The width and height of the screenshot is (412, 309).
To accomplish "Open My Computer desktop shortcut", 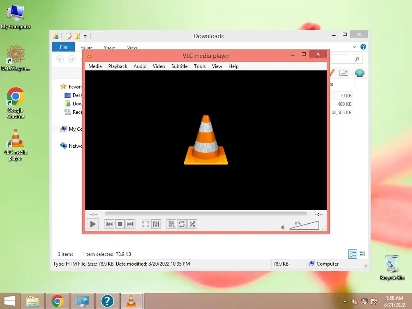I will (x=15, y=16).
